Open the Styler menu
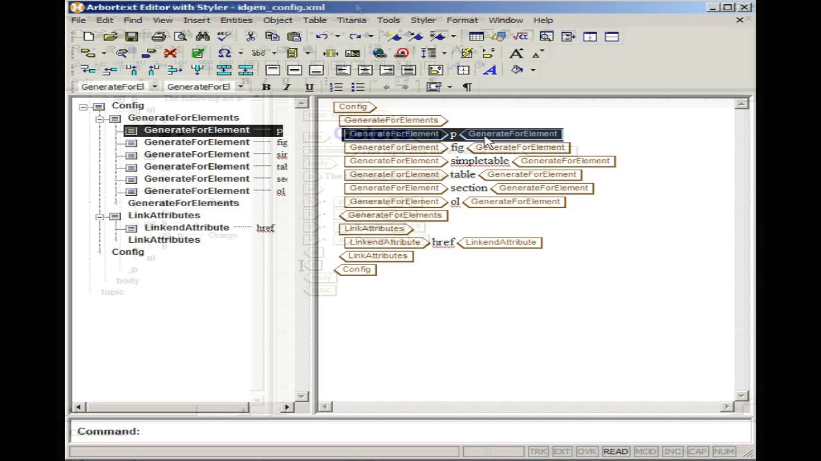The width and height of the screenshot is (821, 461). click(423, 20)
